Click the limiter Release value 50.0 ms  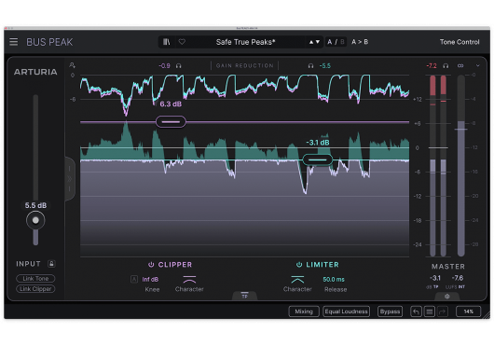click(x=334, y=280)
